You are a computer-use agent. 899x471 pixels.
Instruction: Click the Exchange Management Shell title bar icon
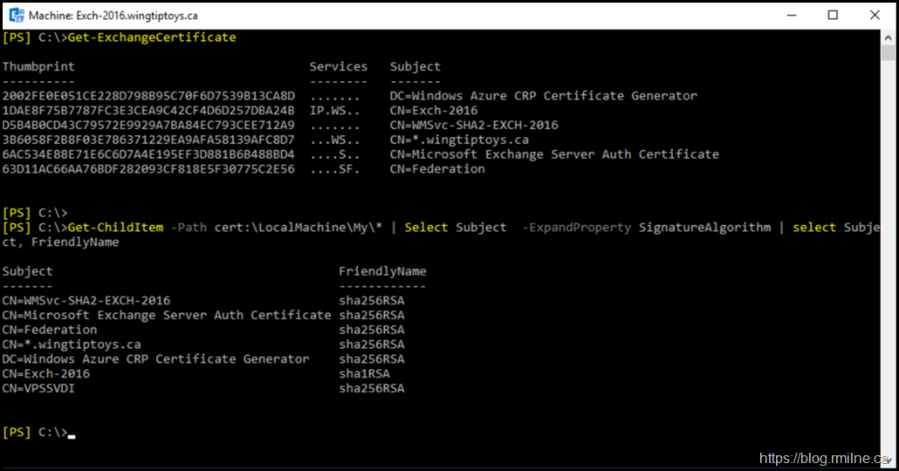tap(16, 15)
